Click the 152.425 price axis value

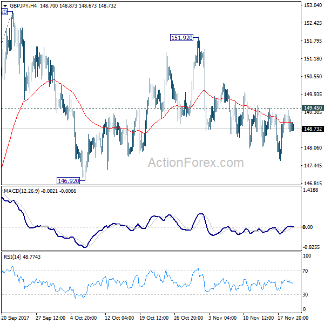(x=313, y=23)
